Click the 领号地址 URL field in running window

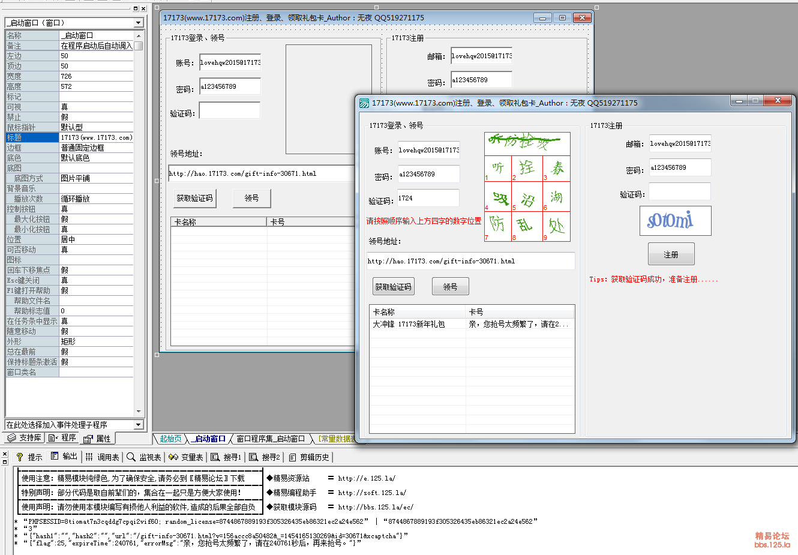(470, 261)
